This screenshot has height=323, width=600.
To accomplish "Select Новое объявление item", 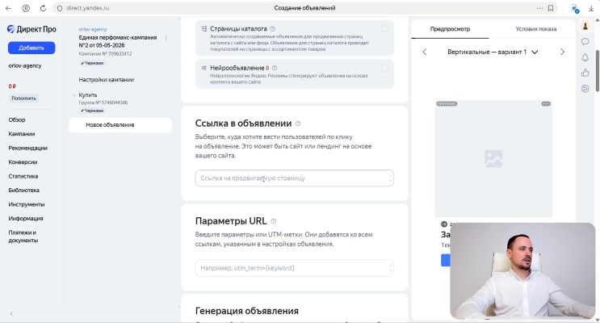I will click(120, 125).
